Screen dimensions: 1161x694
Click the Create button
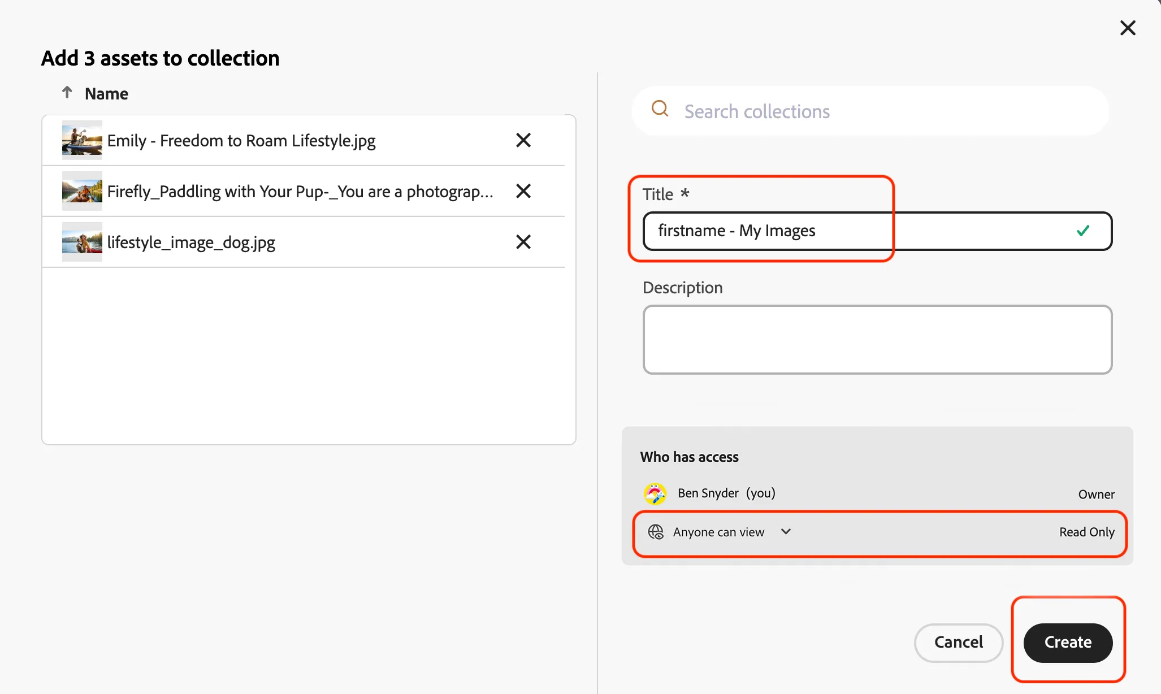pos(1068,643)
